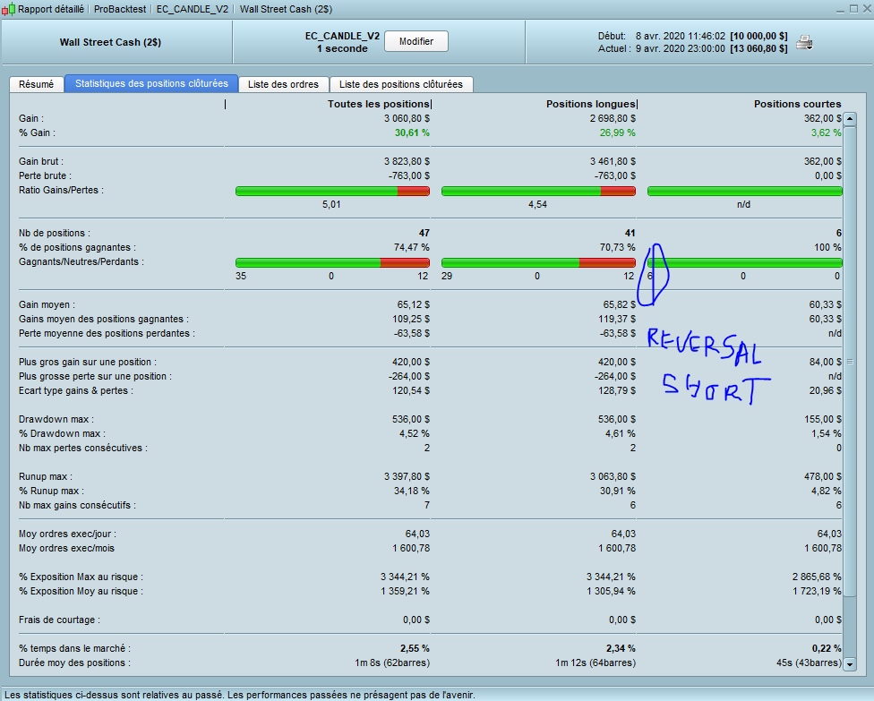
Task: Click the Wall Street Cash (2$) header cell
Action: tap(110, 42)
